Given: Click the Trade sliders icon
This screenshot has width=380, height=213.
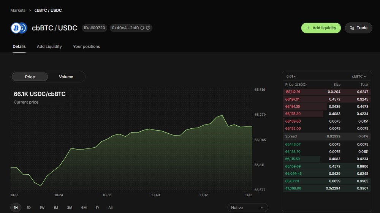Looking at the screenshot, I should (352, 28).
